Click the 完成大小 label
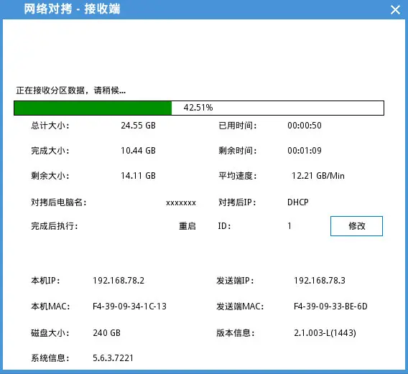This screenshot has width=408, height=374. 50,151
